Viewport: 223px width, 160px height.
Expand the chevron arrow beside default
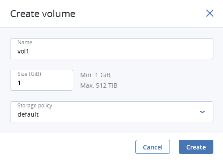pos(202,112)
